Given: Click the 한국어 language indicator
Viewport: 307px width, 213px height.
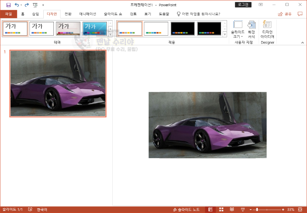Looking at the screenshot, I should (42, 210).
